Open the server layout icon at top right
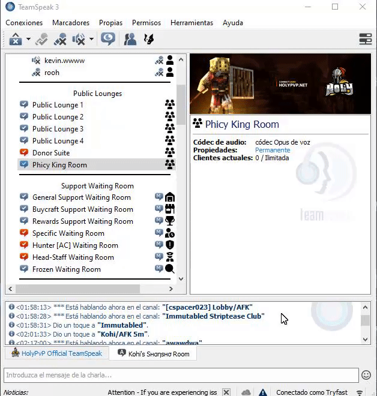 366,39
